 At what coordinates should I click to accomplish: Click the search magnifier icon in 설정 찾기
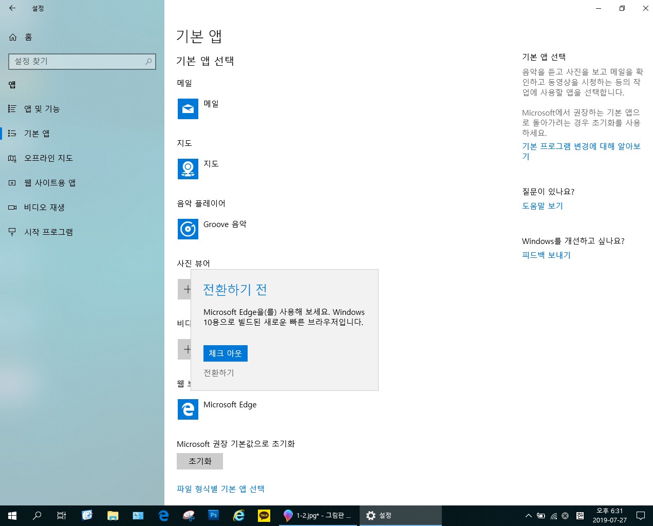148,61
